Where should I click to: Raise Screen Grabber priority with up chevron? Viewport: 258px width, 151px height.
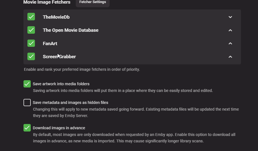[x=230, y=57]
